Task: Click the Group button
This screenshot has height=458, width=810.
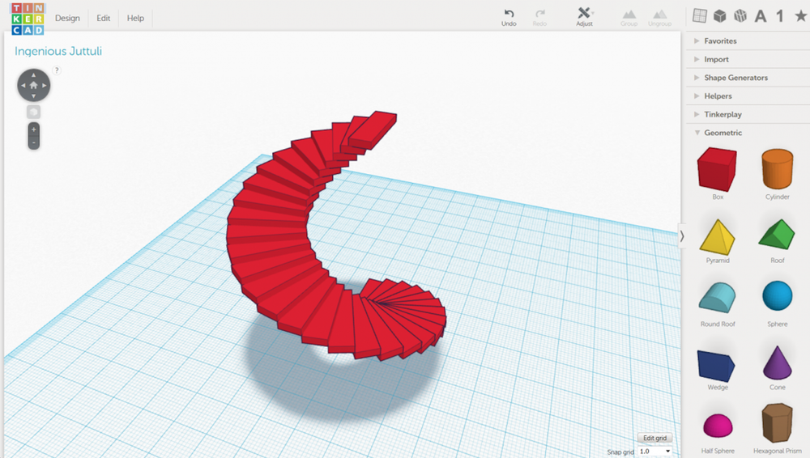Action: pyautogui.click(x=629, y=17)
